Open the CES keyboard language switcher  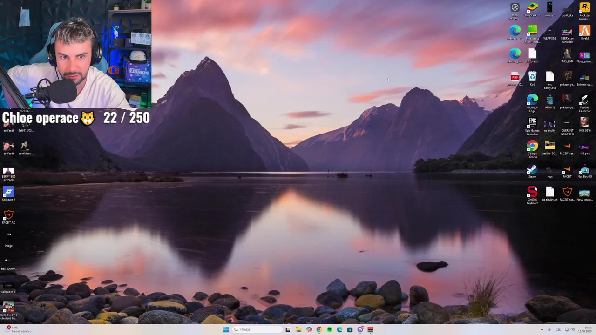coord(558,329)
